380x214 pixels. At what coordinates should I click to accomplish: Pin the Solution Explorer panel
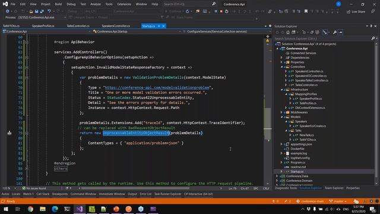click(x=371, y=26)
